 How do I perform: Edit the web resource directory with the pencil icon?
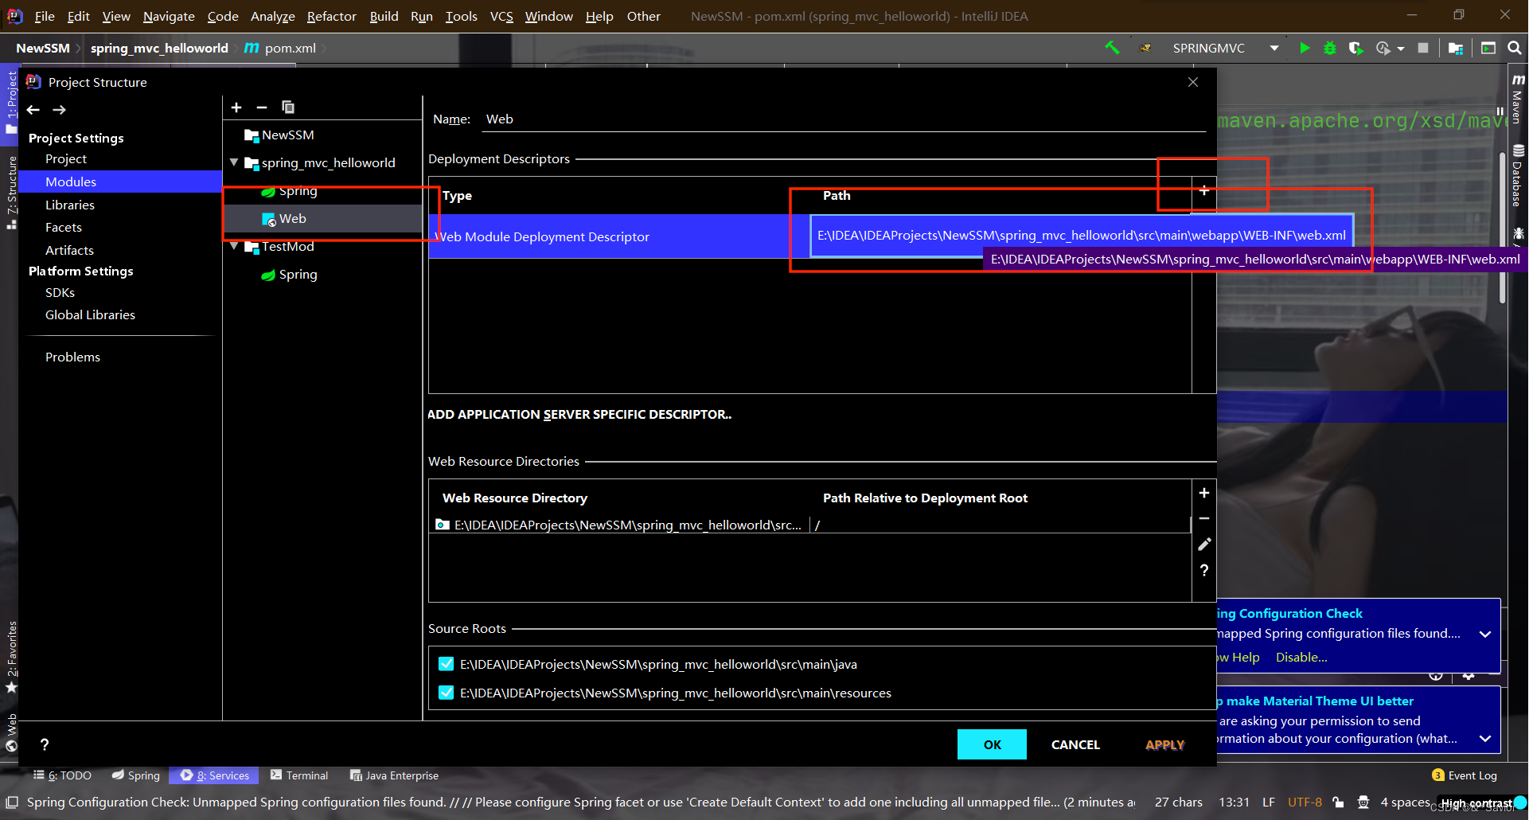pyautogui.click(x=1204, y=545)
